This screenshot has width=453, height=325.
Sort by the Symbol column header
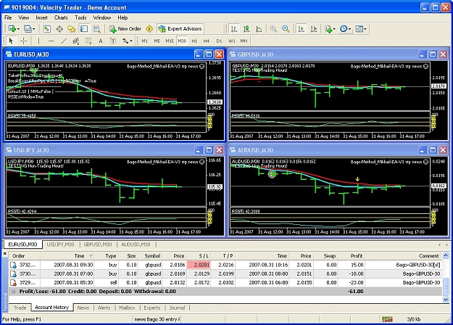coord(150,256)
